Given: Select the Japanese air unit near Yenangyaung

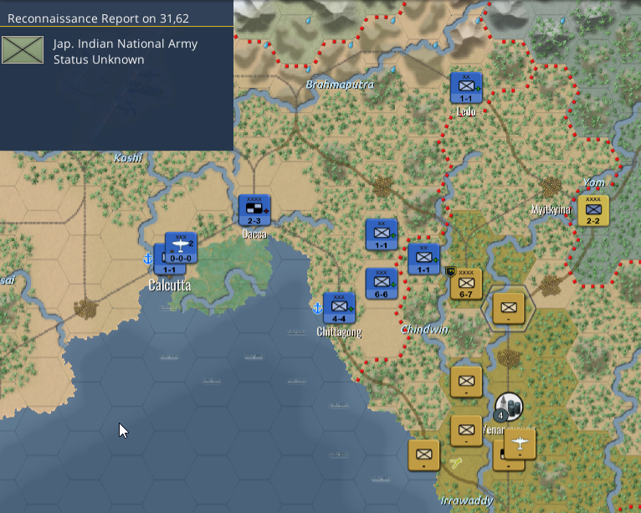Looking at the screenshot, I should (x=520, y=444).
